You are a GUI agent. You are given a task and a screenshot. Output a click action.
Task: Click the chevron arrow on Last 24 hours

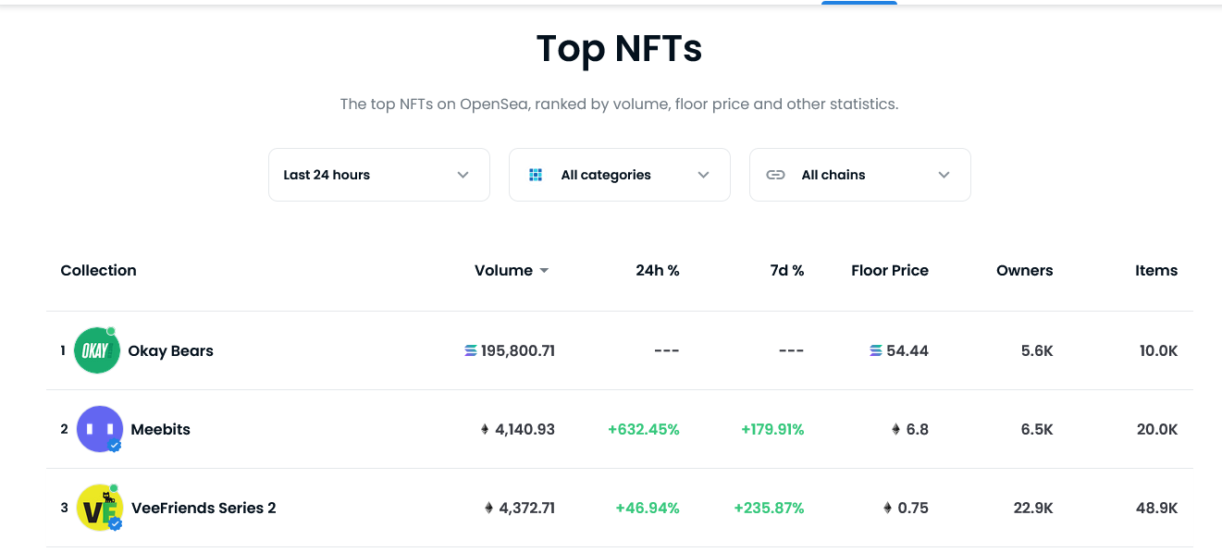pyautogui.click(x=463, y=175)
